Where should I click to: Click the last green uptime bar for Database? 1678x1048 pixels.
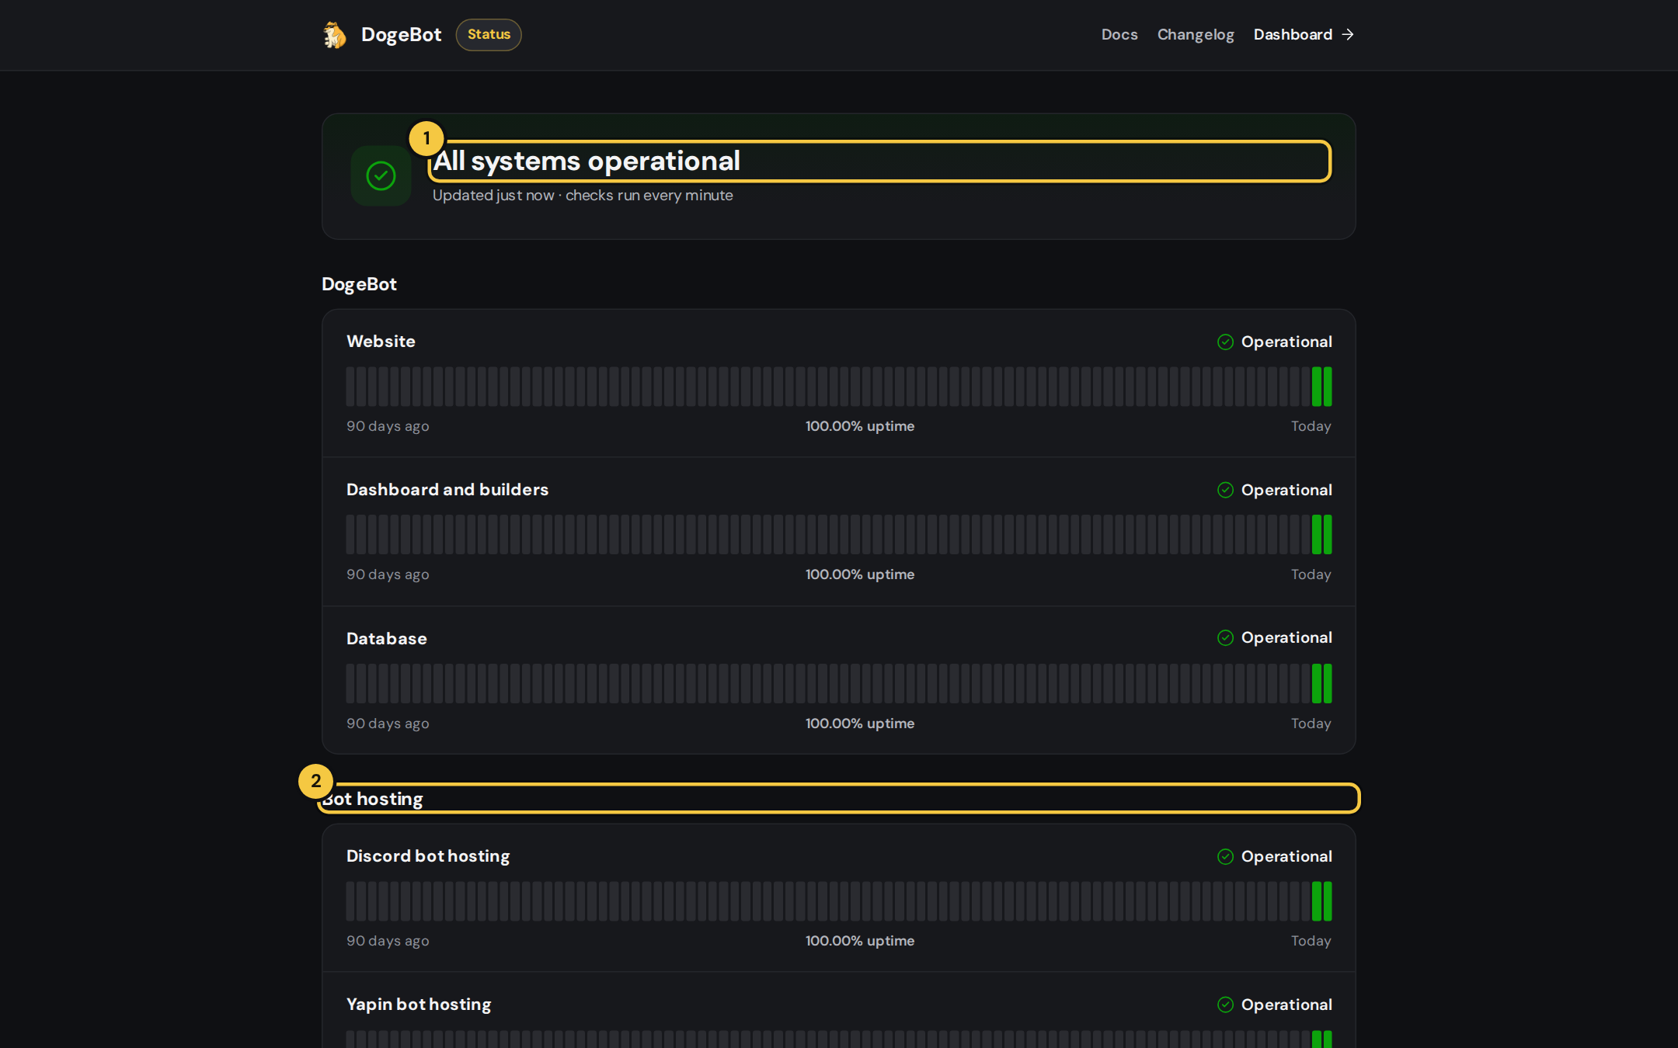click(1328, 683)
